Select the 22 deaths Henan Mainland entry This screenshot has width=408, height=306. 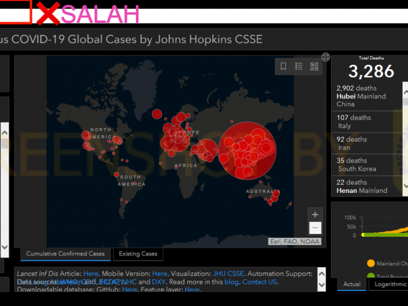pyautogui.click(x=366, y=186)
